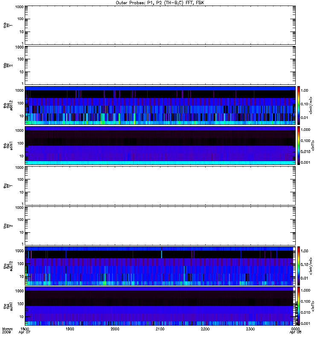
Task: Click the cyan spike at 2100 in thc edc12 panel
Action: click(x=161, y=254)
